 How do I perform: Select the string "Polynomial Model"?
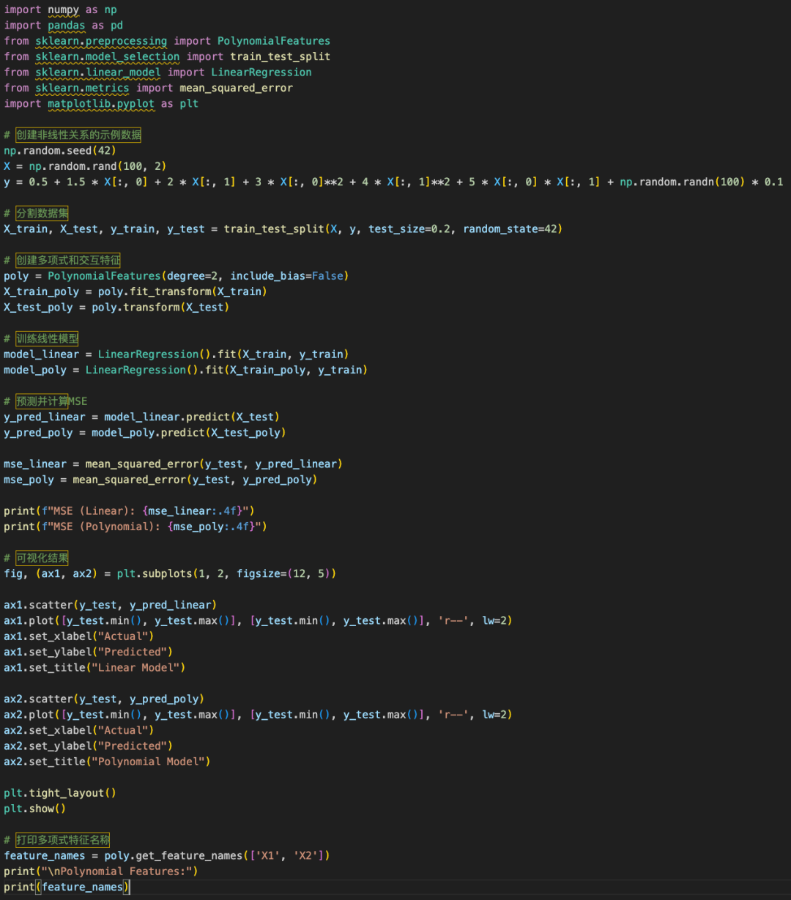[x=149, y=761]
